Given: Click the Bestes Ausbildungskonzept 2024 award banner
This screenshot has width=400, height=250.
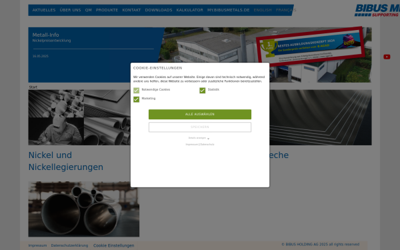Looking at the screenshot, I should coord(311,46).
